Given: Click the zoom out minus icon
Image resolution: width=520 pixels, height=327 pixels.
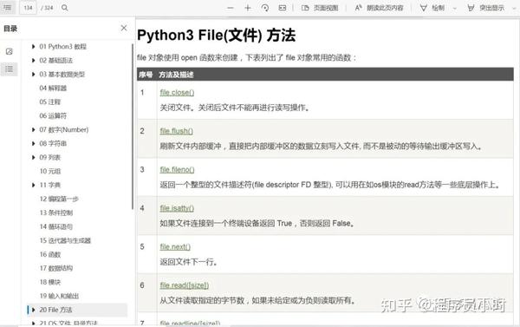Looking at the screenshot, I should tap(231, 8).
